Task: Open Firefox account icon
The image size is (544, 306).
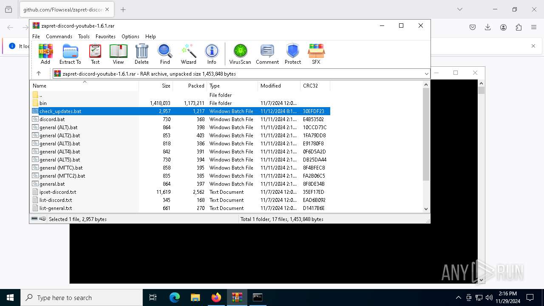Action: [x=503, y=27]
